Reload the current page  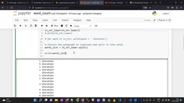[11, 8]
